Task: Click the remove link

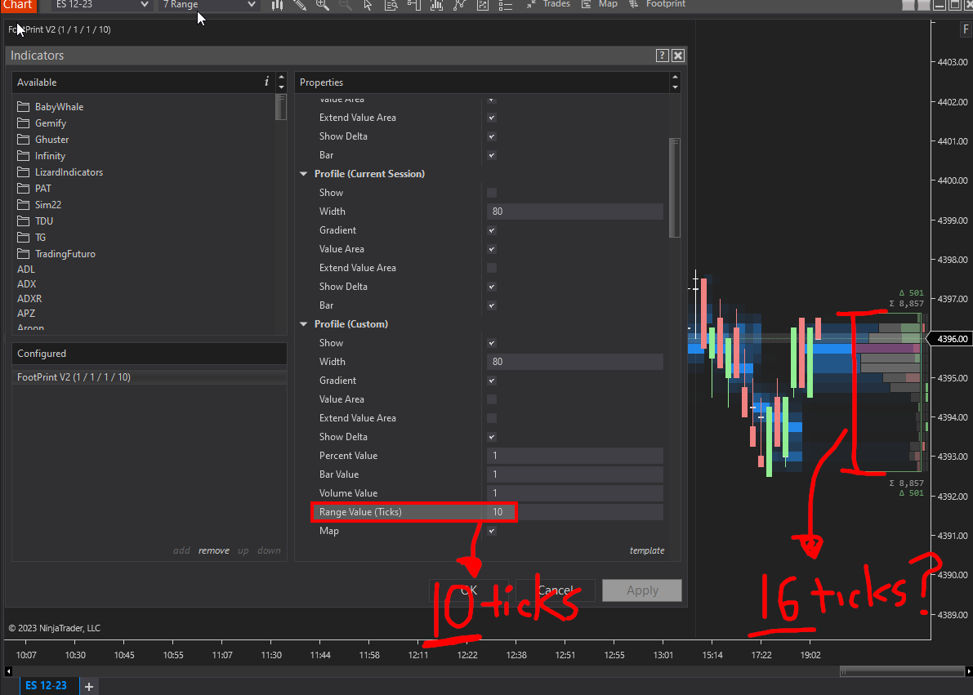Action: (214, 550)
